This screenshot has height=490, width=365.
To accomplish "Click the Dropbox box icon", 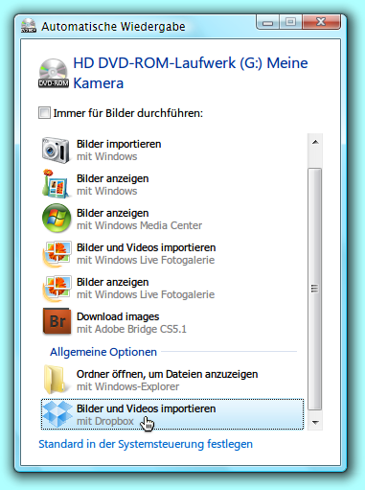I will click(57, 414).
